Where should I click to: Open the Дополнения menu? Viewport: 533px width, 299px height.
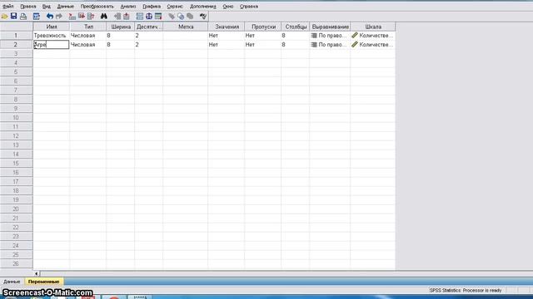coord(203,7)
